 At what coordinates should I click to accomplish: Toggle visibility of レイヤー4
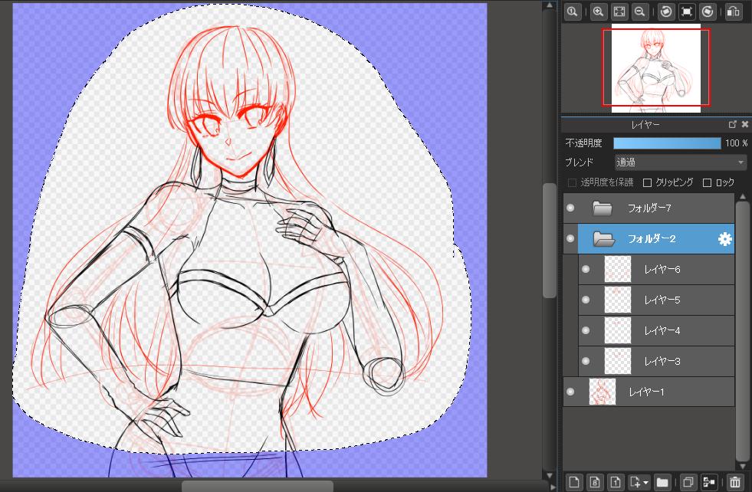586,330
